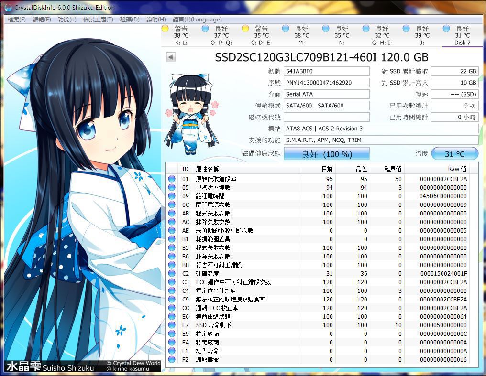Click the empty 磁碟機代號 drive letter field
The height and width of the screenshot is (376, 486).
pos(327,117)
